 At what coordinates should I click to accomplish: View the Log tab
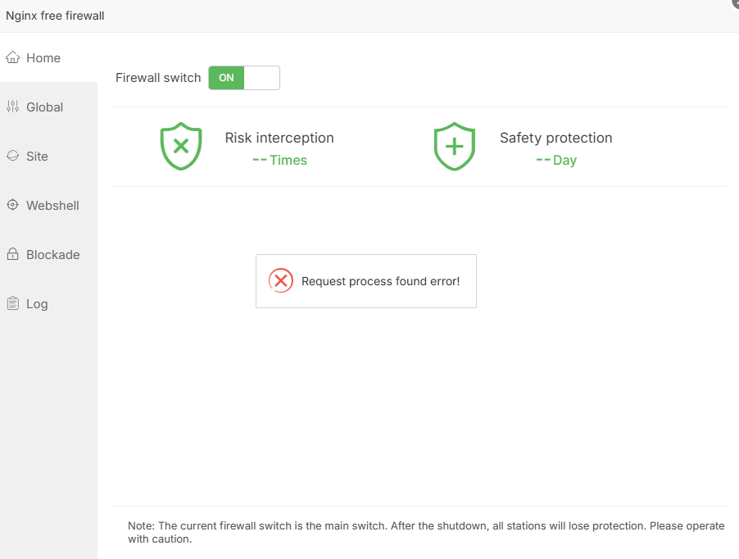[x=37, y=304]
